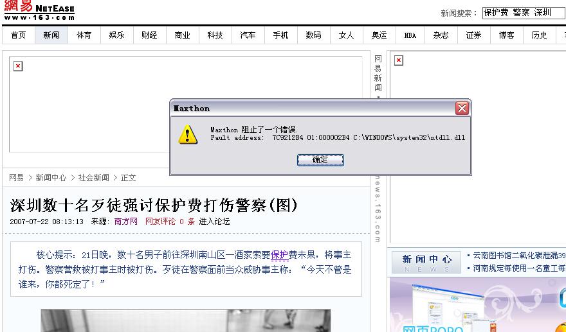The width and height of the screenshot is (566, 332).
Task: Focus the 新闻搜索 search input field
Action: 524,13
